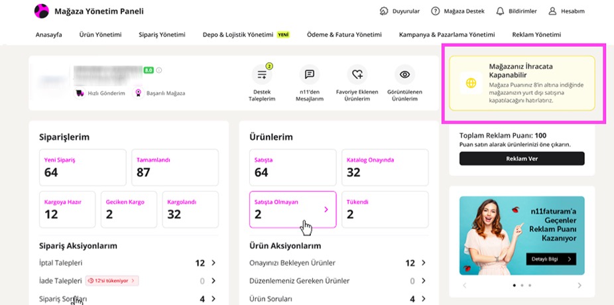The height and width of the screenshot is (305, 614).
Task: Click Onayınızı Bekleyen Ürünler label
Action: click(292, 263)
